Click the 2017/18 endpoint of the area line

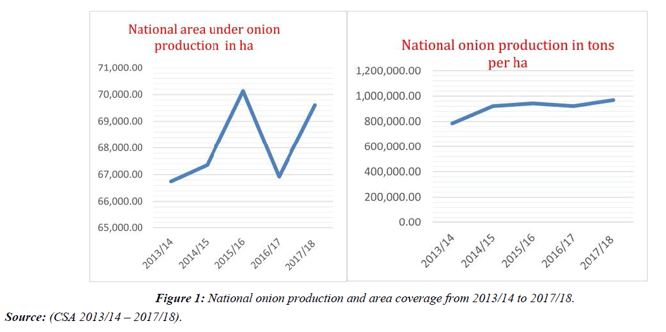(x=315, y=105)
